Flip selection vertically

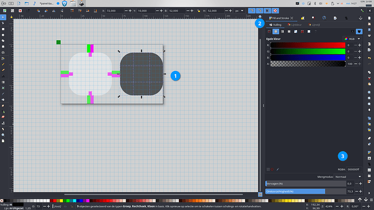point(62,11)
